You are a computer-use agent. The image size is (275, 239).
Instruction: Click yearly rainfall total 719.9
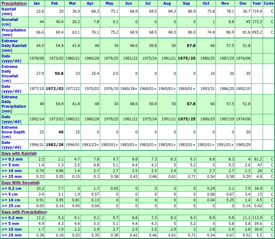(x=257, y=11)
